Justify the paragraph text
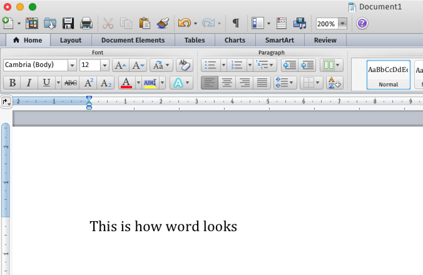This screenshot has width=423, height=275. click(x=262, y=83)
